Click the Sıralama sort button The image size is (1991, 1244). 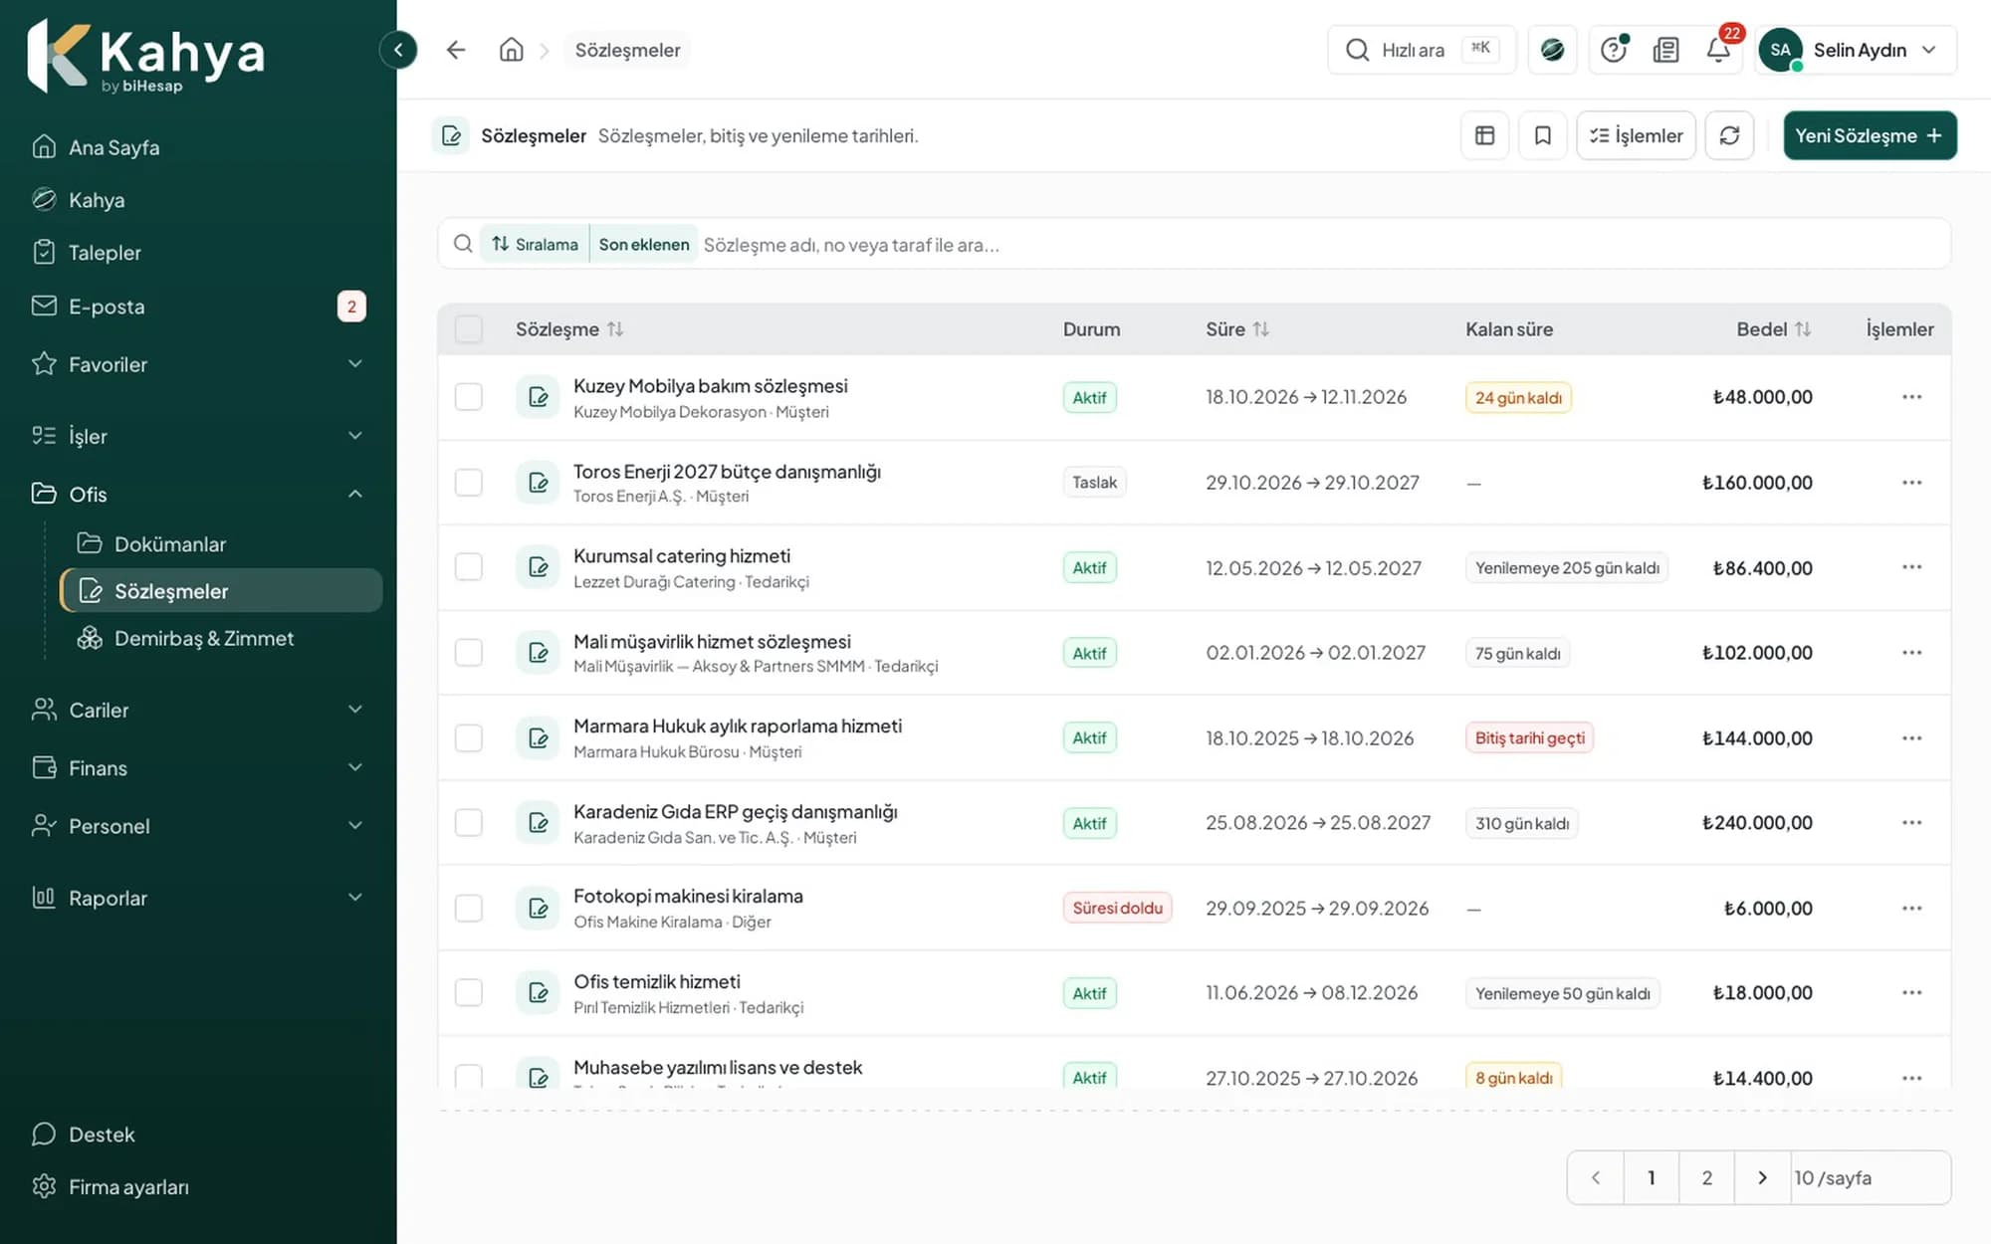point(535,244)
